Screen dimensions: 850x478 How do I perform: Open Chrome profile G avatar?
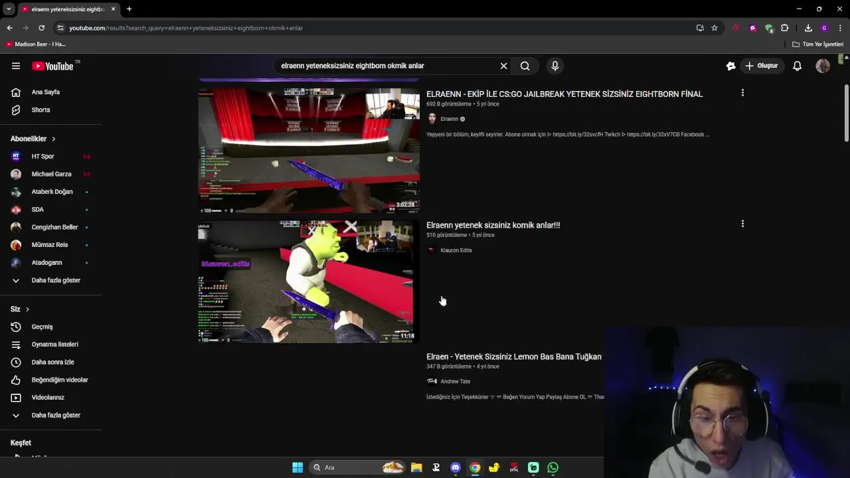(x=824, y=28)
